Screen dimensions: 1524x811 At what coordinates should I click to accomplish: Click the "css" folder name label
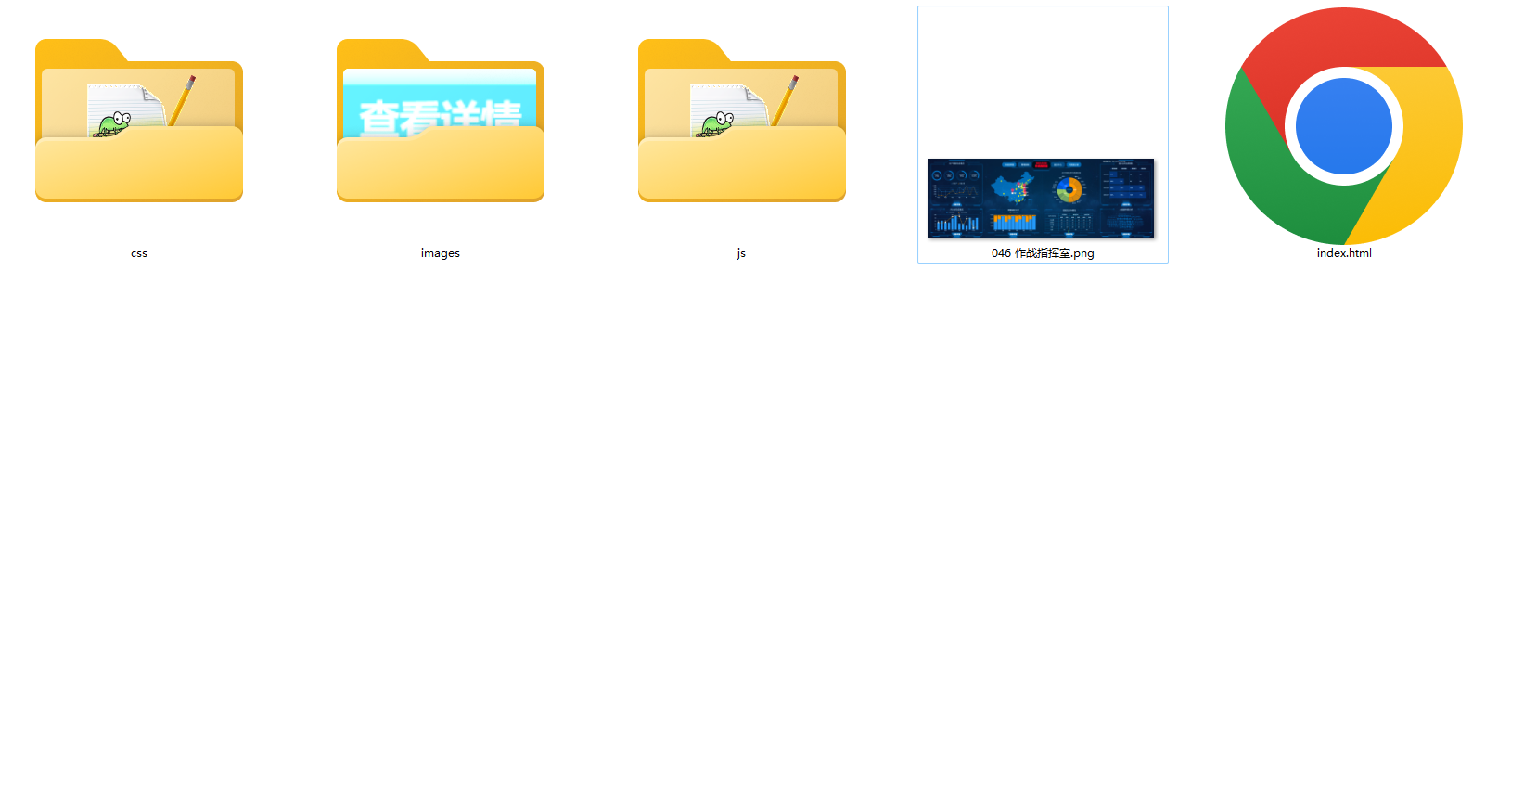[139, 253]
